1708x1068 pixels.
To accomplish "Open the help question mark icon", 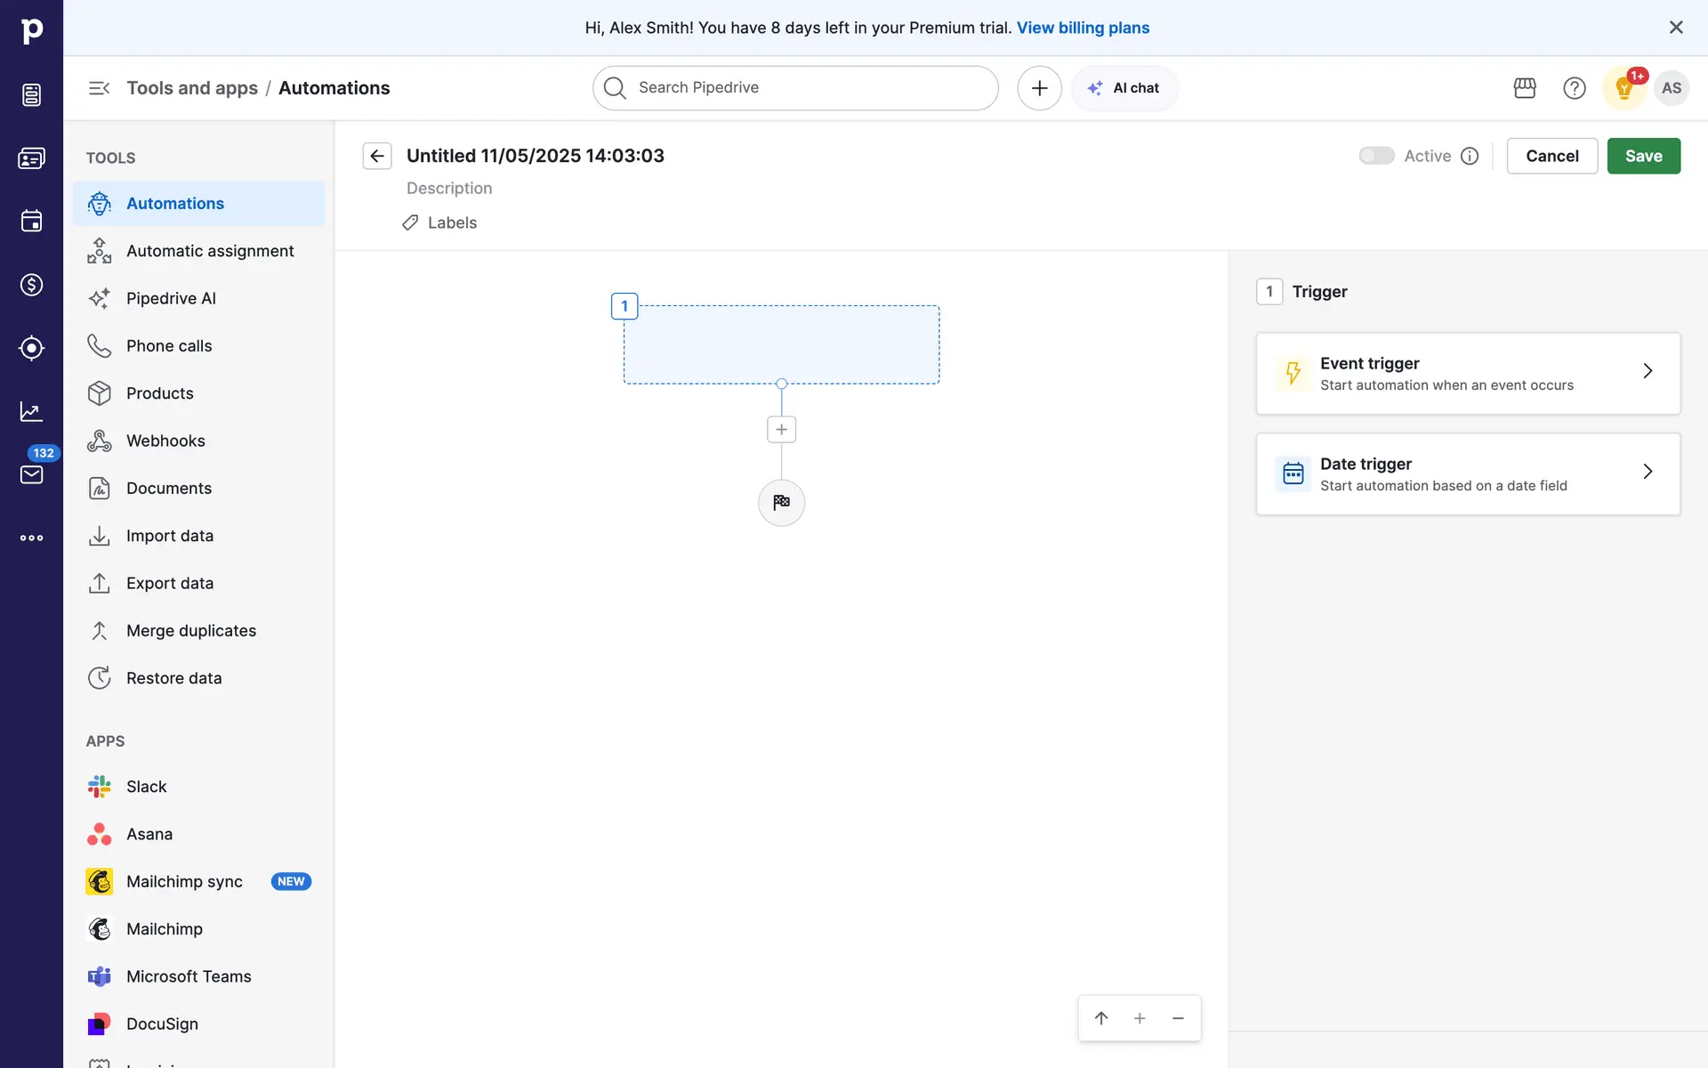I will pyautogui.click(x=1574, y=88).
